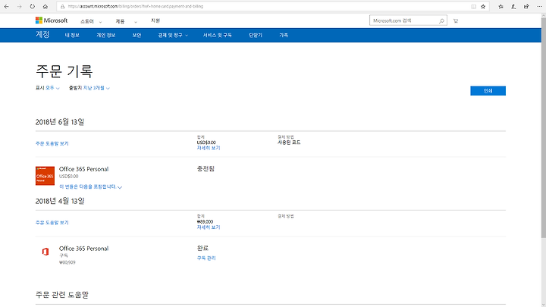Click the Office logo icon for April order
Viewport: 546px width, 307px height.
[45, 252]
